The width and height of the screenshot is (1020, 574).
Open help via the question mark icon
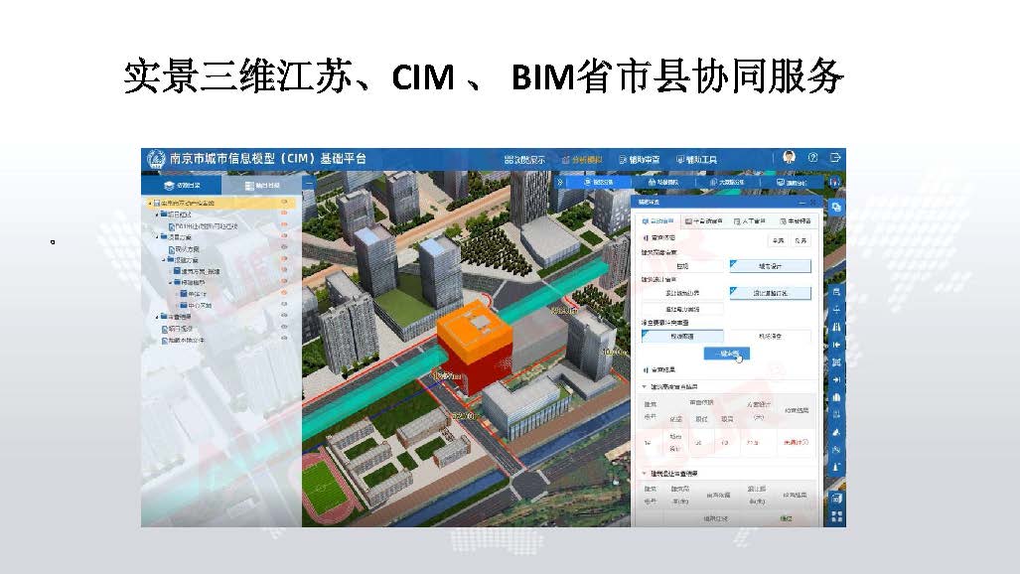tap(813, 158)
